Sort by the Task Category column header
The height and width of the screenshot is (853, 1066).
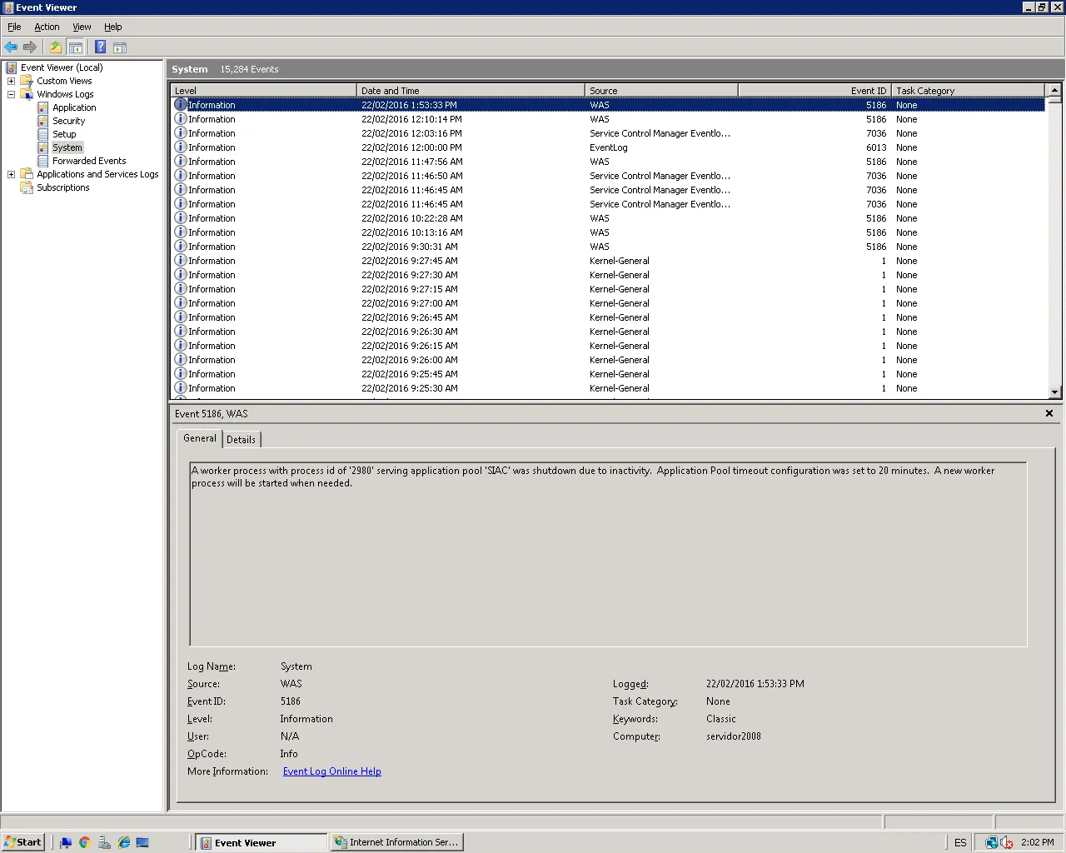(x=968, y=90)
